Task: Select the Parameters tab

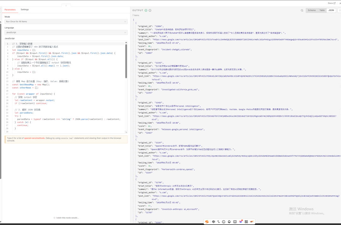Action: tap(10, 10)
